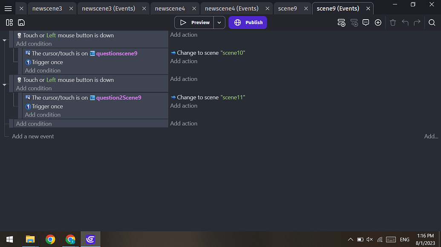The image size is (441, 247).
Task: Save the project with the disk icon
Action: (x=21, y=23)
